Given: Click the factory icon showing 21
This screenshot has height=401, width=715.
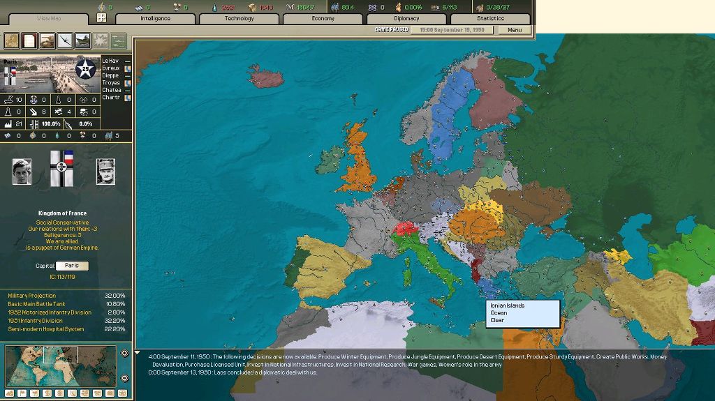Looking at the screenshot, I should (x=8, y=123).
